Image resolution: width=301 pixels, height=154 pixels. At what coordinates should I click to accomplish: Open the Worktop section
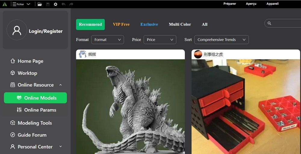[27, 73]
